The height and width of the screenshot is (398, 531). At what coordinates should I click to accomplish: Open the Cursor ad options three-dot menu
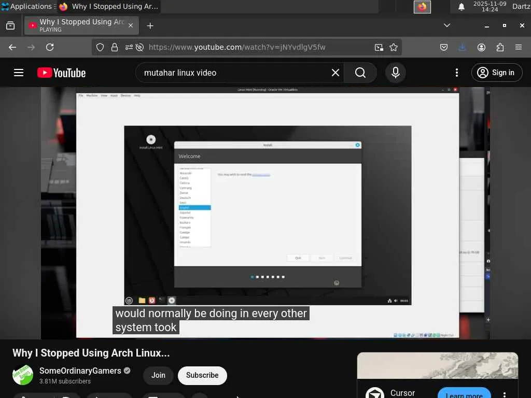click(x=504, y=394)
